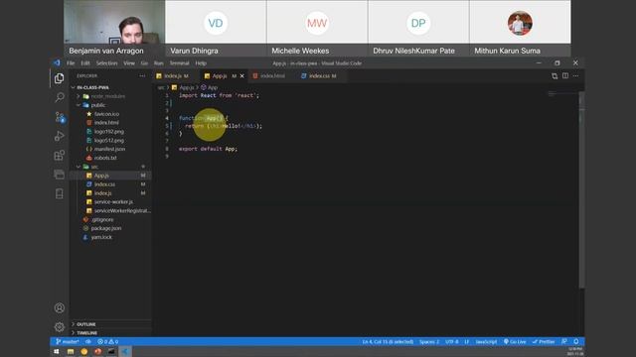The width and height of the screenshot is (636, 357).
Task: Open the Run menu
Action: pos(159,63)
